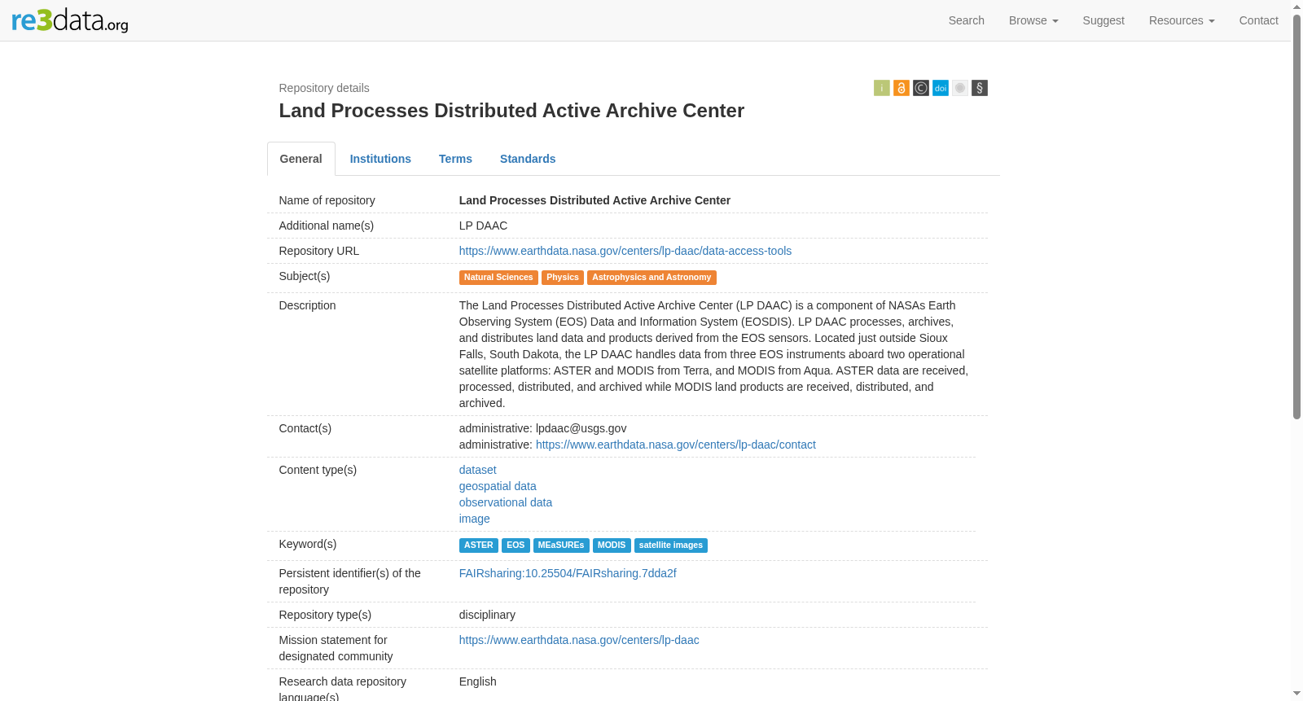This screenshot has height=701, width=1303.
Task: Click the section sign policy icon
Action: tap(979, 88)
